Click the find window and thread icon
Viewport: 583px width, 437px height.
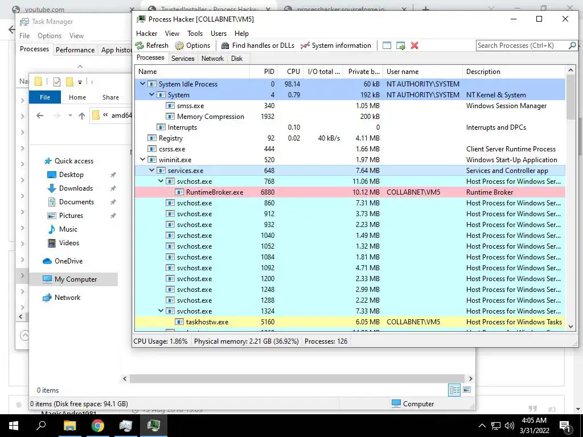[x=400, y=46]
